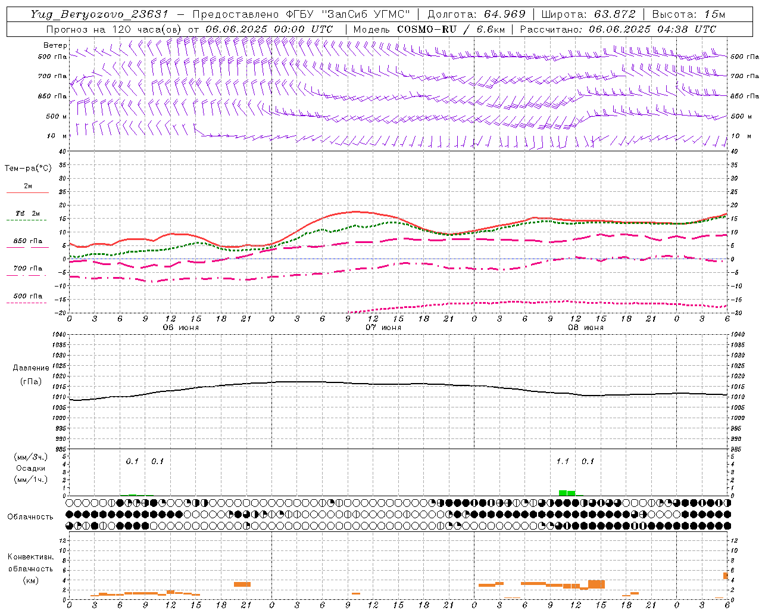Click the 500 м wind level label on left

click(57, 116)
